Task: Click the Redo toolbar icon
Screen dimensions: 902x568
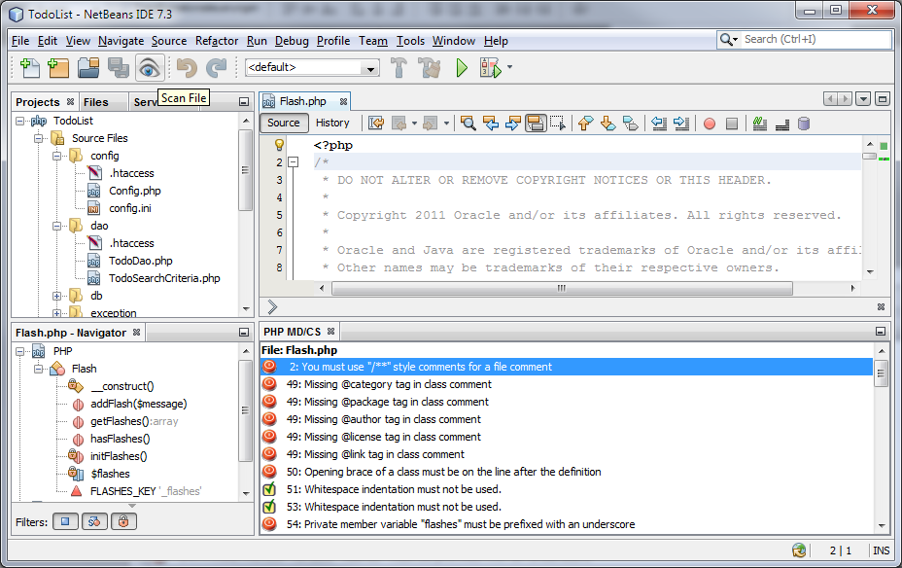Action: (217, 68)
